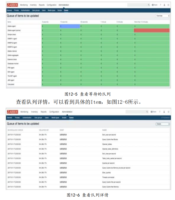Click the 'Slow_queries' item name
Screen dimensions: 175x200
click(106, 173)
